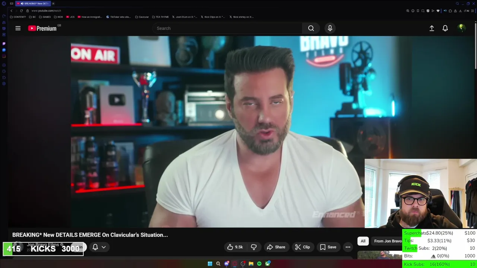Save the video to a playlist

(x=328, y=247)
